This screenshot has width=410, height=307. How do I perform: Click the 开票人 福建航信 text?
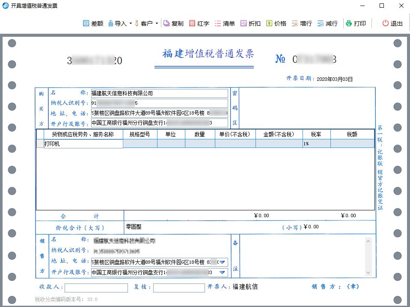[245, 286]
